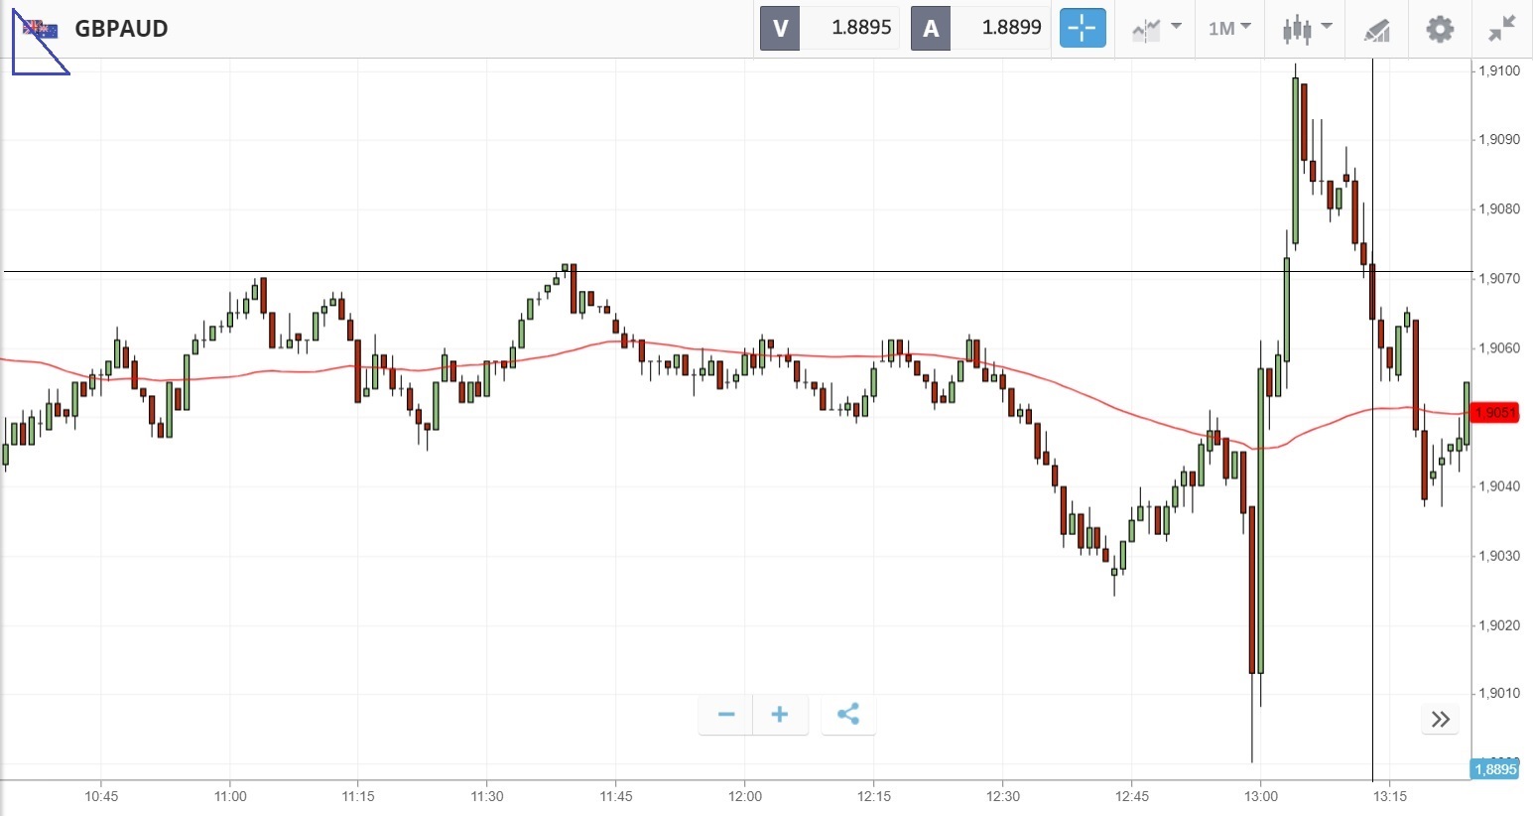Click the A buy button
The width and height of the screenshot is (1533, 816).
[931, 28]
